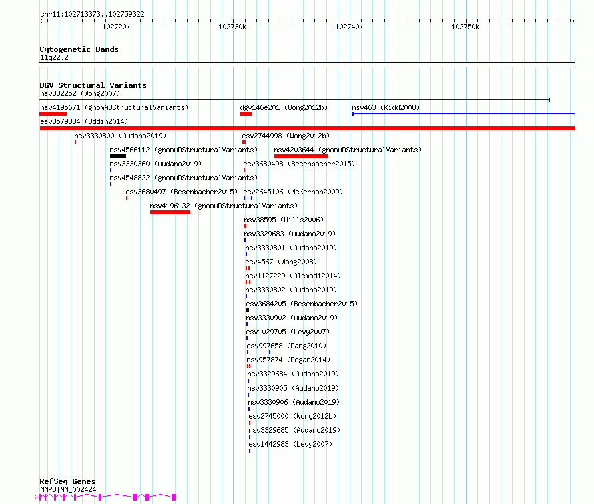
Task: Open nsv3330906 (Audano2019) label
Action: pos(294,402)
